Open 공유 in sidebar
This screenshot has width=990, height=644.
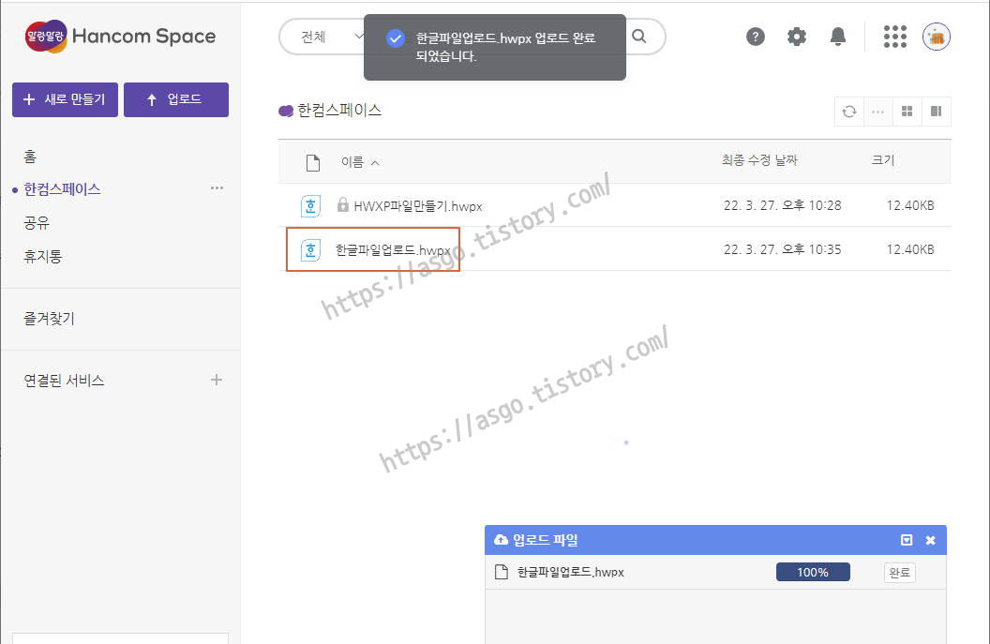coord(37,223)
